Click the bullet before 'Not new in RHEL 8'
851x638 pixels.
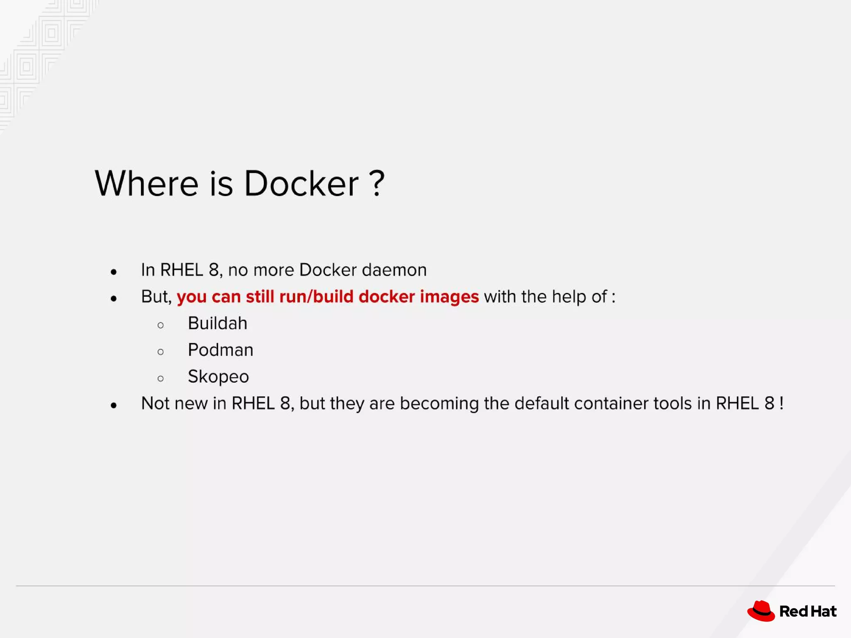(114, 405)
